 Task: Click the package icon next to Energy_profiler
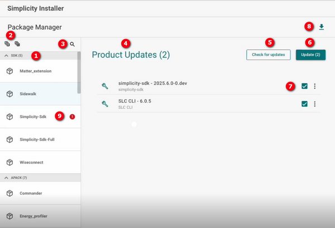point(9,216)
